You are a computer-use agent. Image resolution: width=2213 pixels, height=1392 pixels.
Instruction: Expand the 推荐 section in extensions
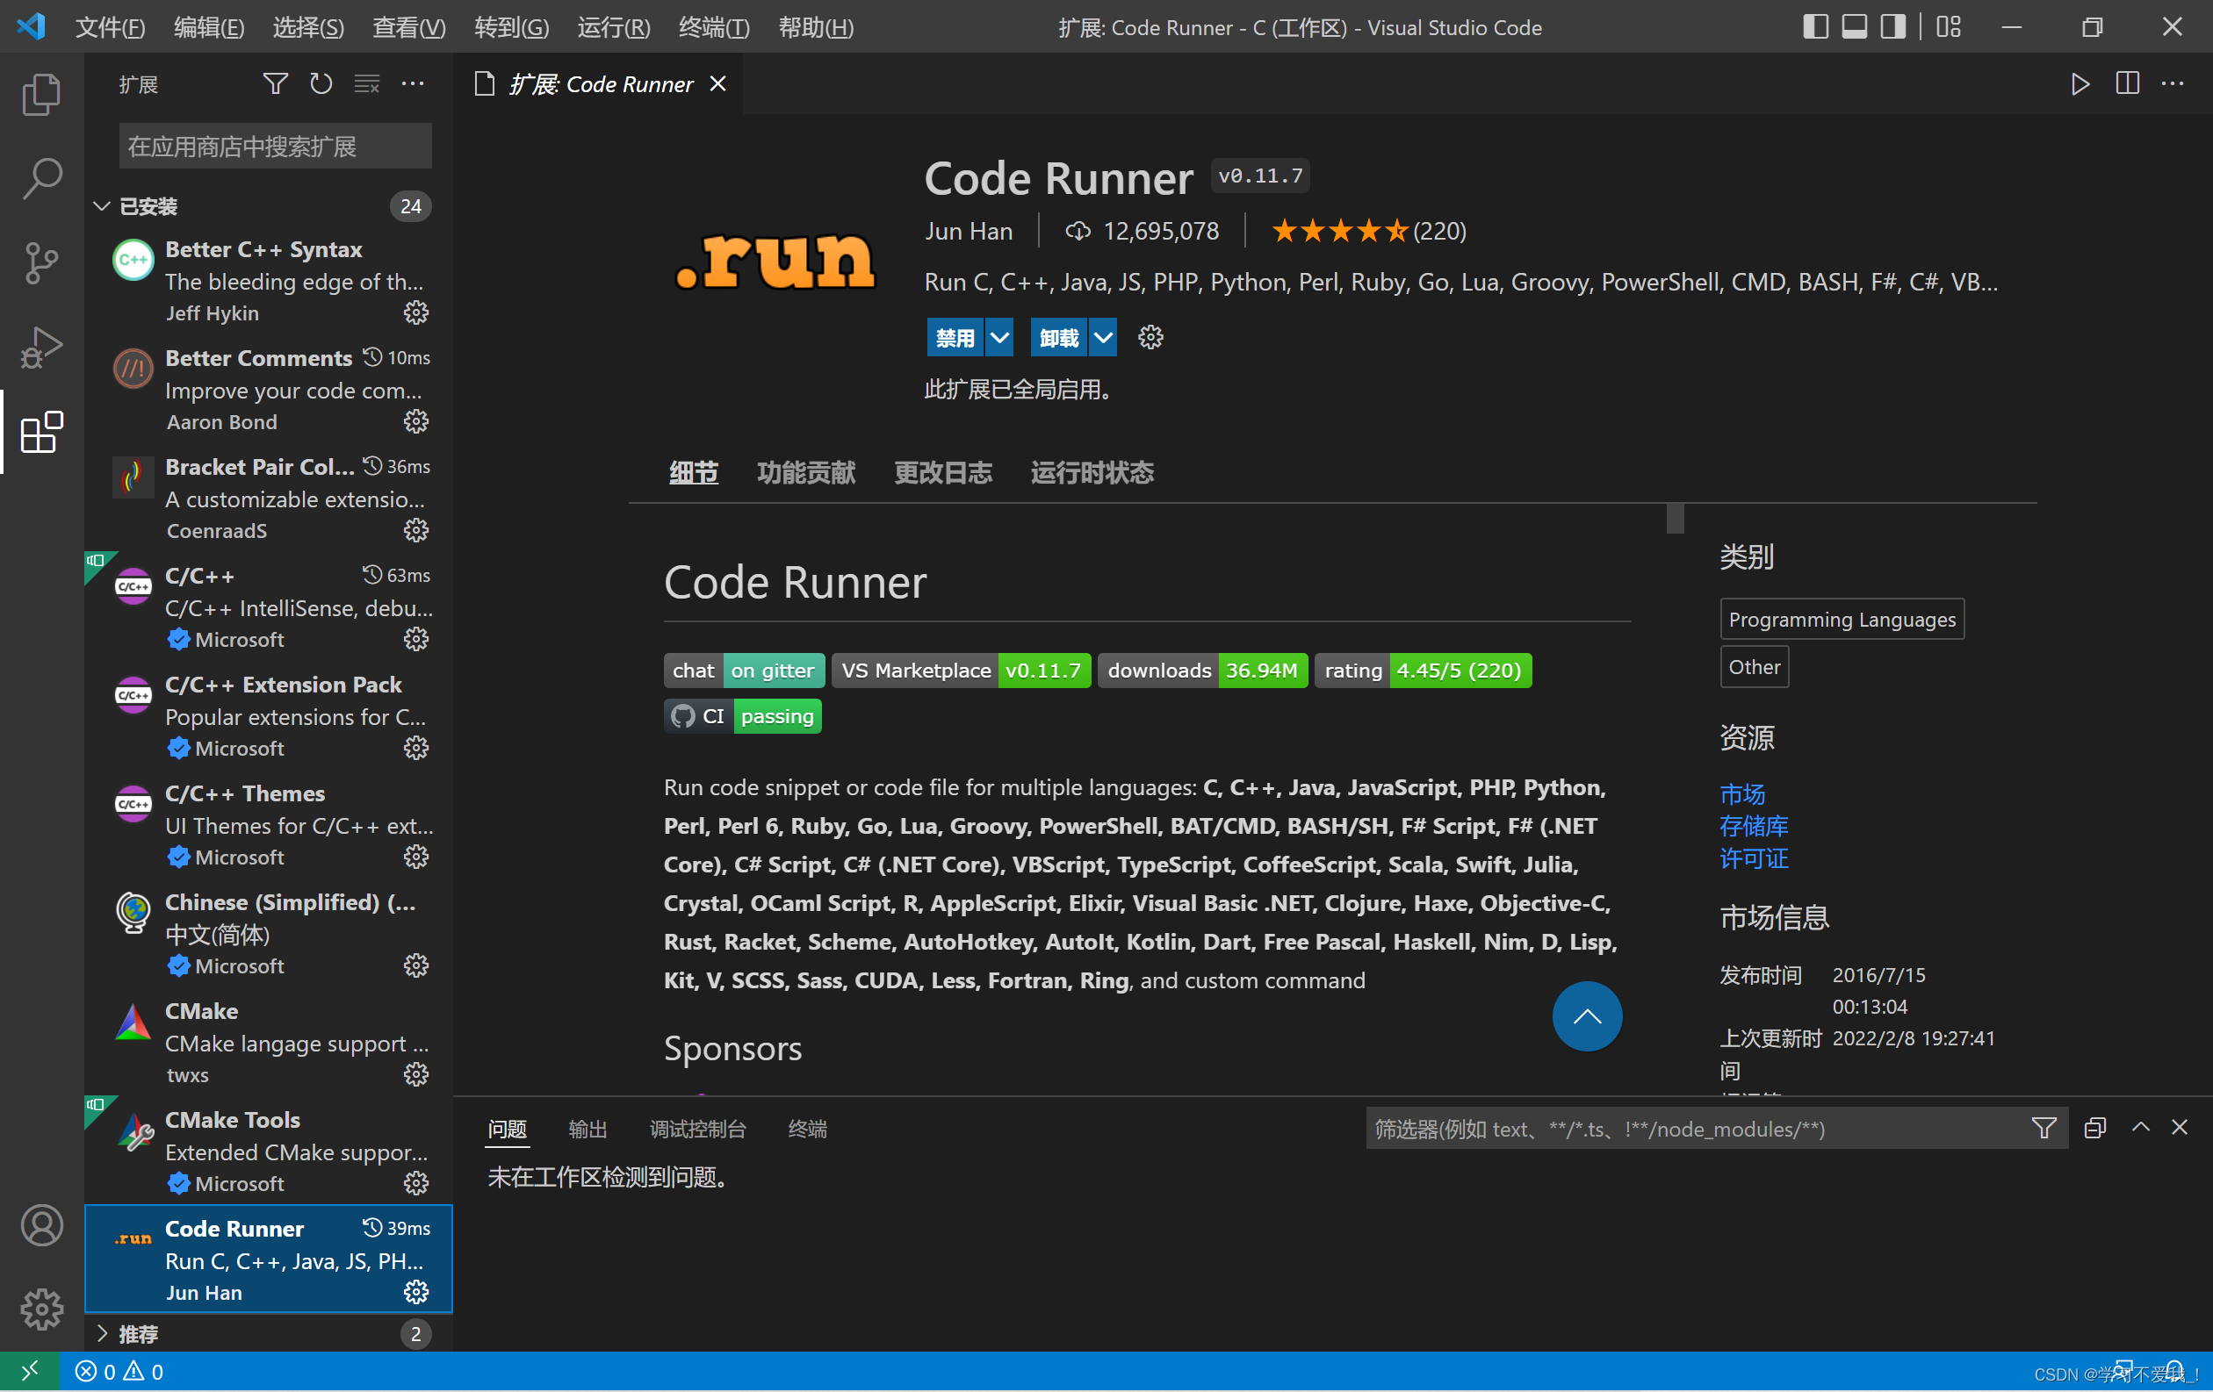pyautogui.click(x=138, y=1334)
